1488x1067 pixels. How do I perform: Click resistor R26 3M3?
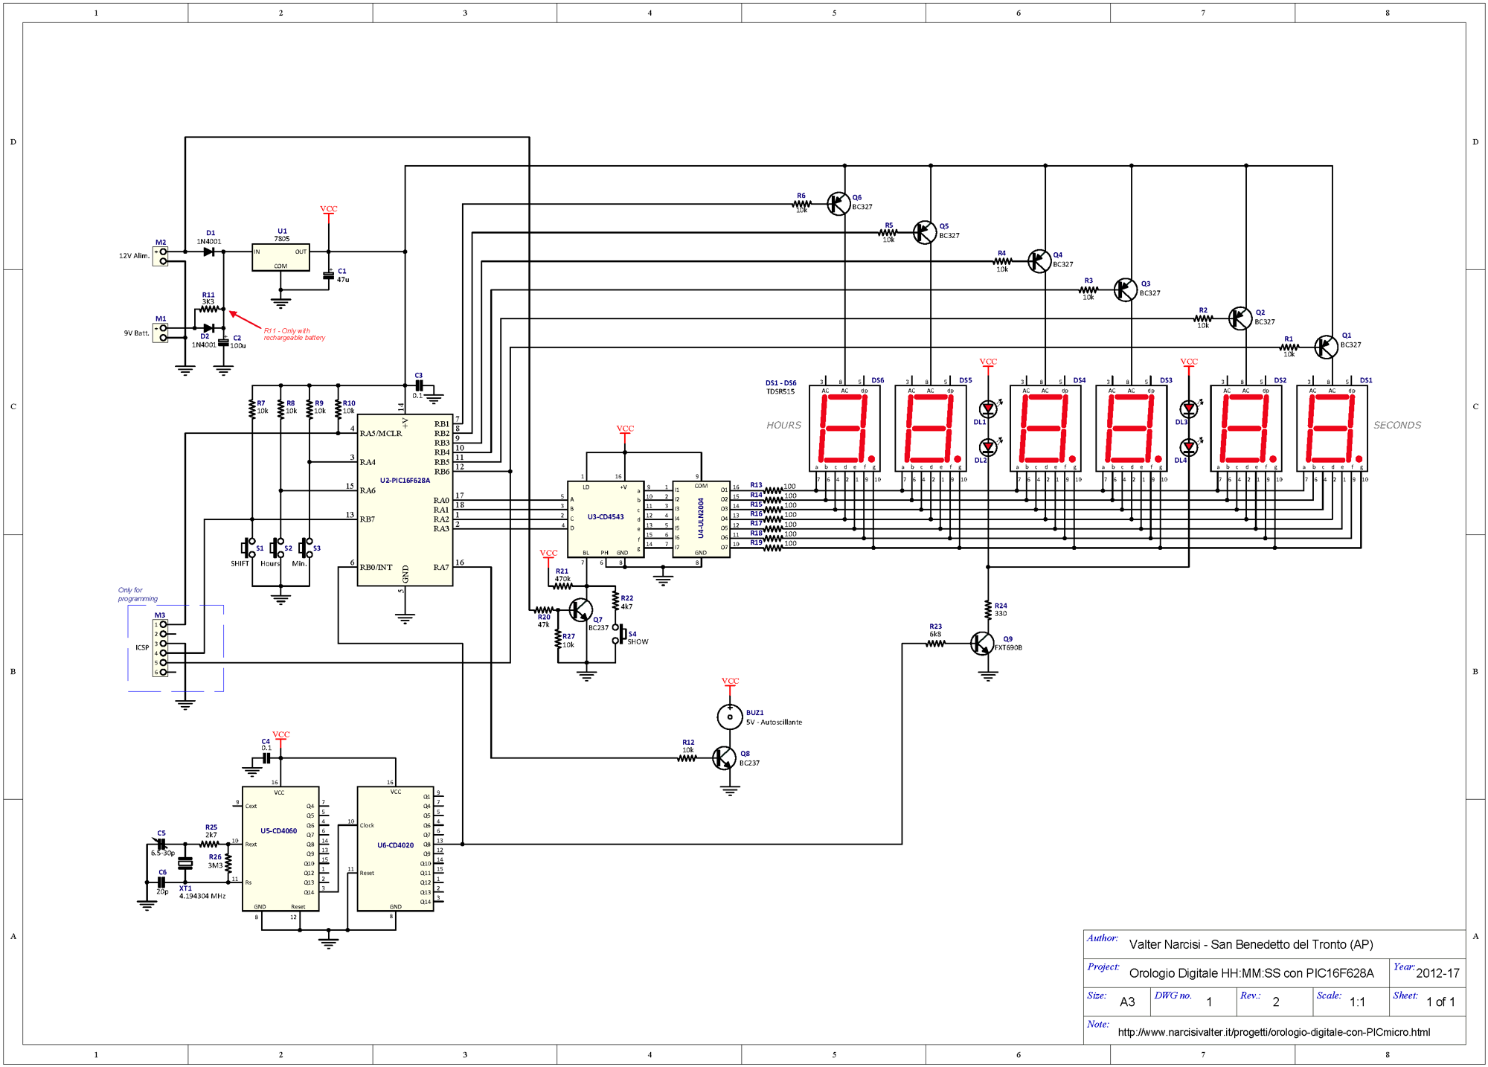[228, 863]
